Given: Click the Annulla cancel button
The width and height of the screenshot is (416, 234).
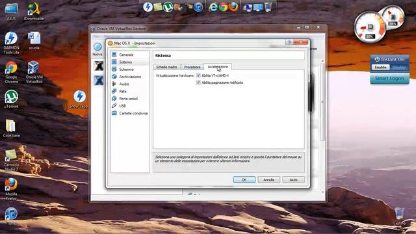Looking at the screenshot, I should 268,179.
